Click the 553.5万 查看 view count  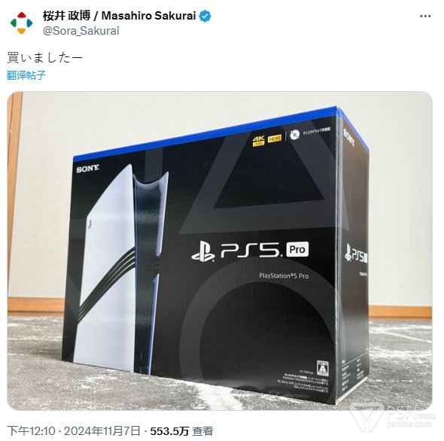(181, 430)
